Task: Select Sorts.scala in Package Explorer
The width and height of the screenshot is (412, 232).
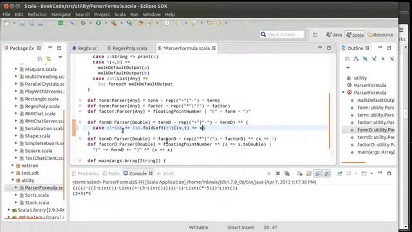Action: pos(37,195)
